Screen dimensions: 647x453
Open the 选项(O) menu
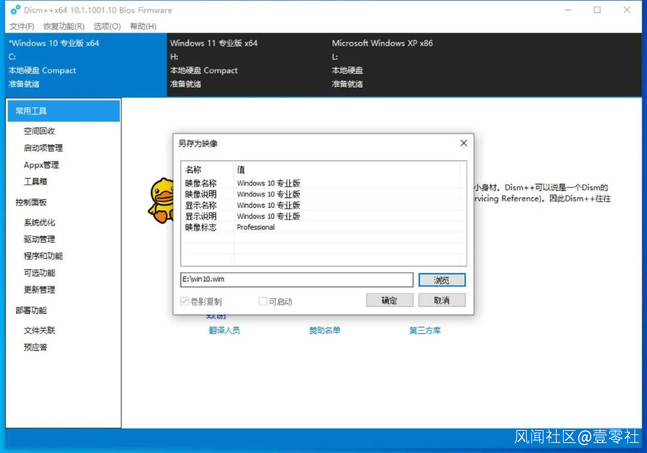pos(107,26)
